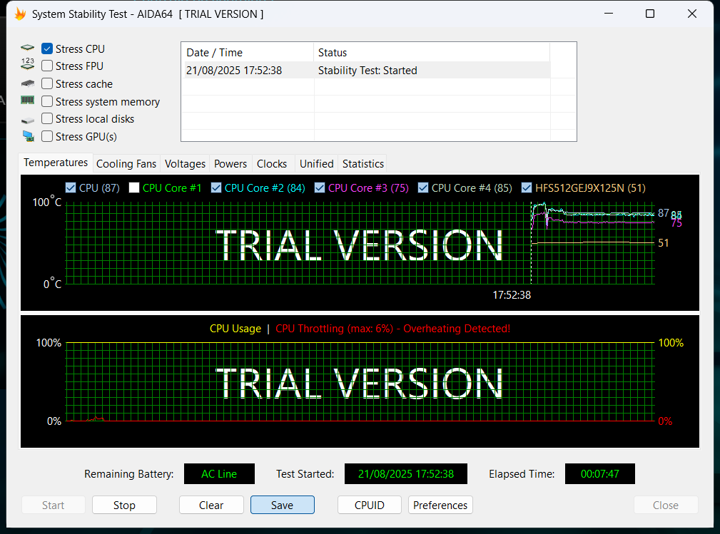Click the CPU Usage graph label
Image resolution: width=720 pixels, height=534 pixels.
coord(235,329)
